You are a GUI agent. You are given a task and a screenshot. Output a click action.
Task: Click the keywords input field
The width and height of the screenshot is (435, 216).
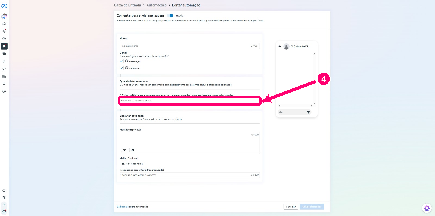click(x=190, y=101)
